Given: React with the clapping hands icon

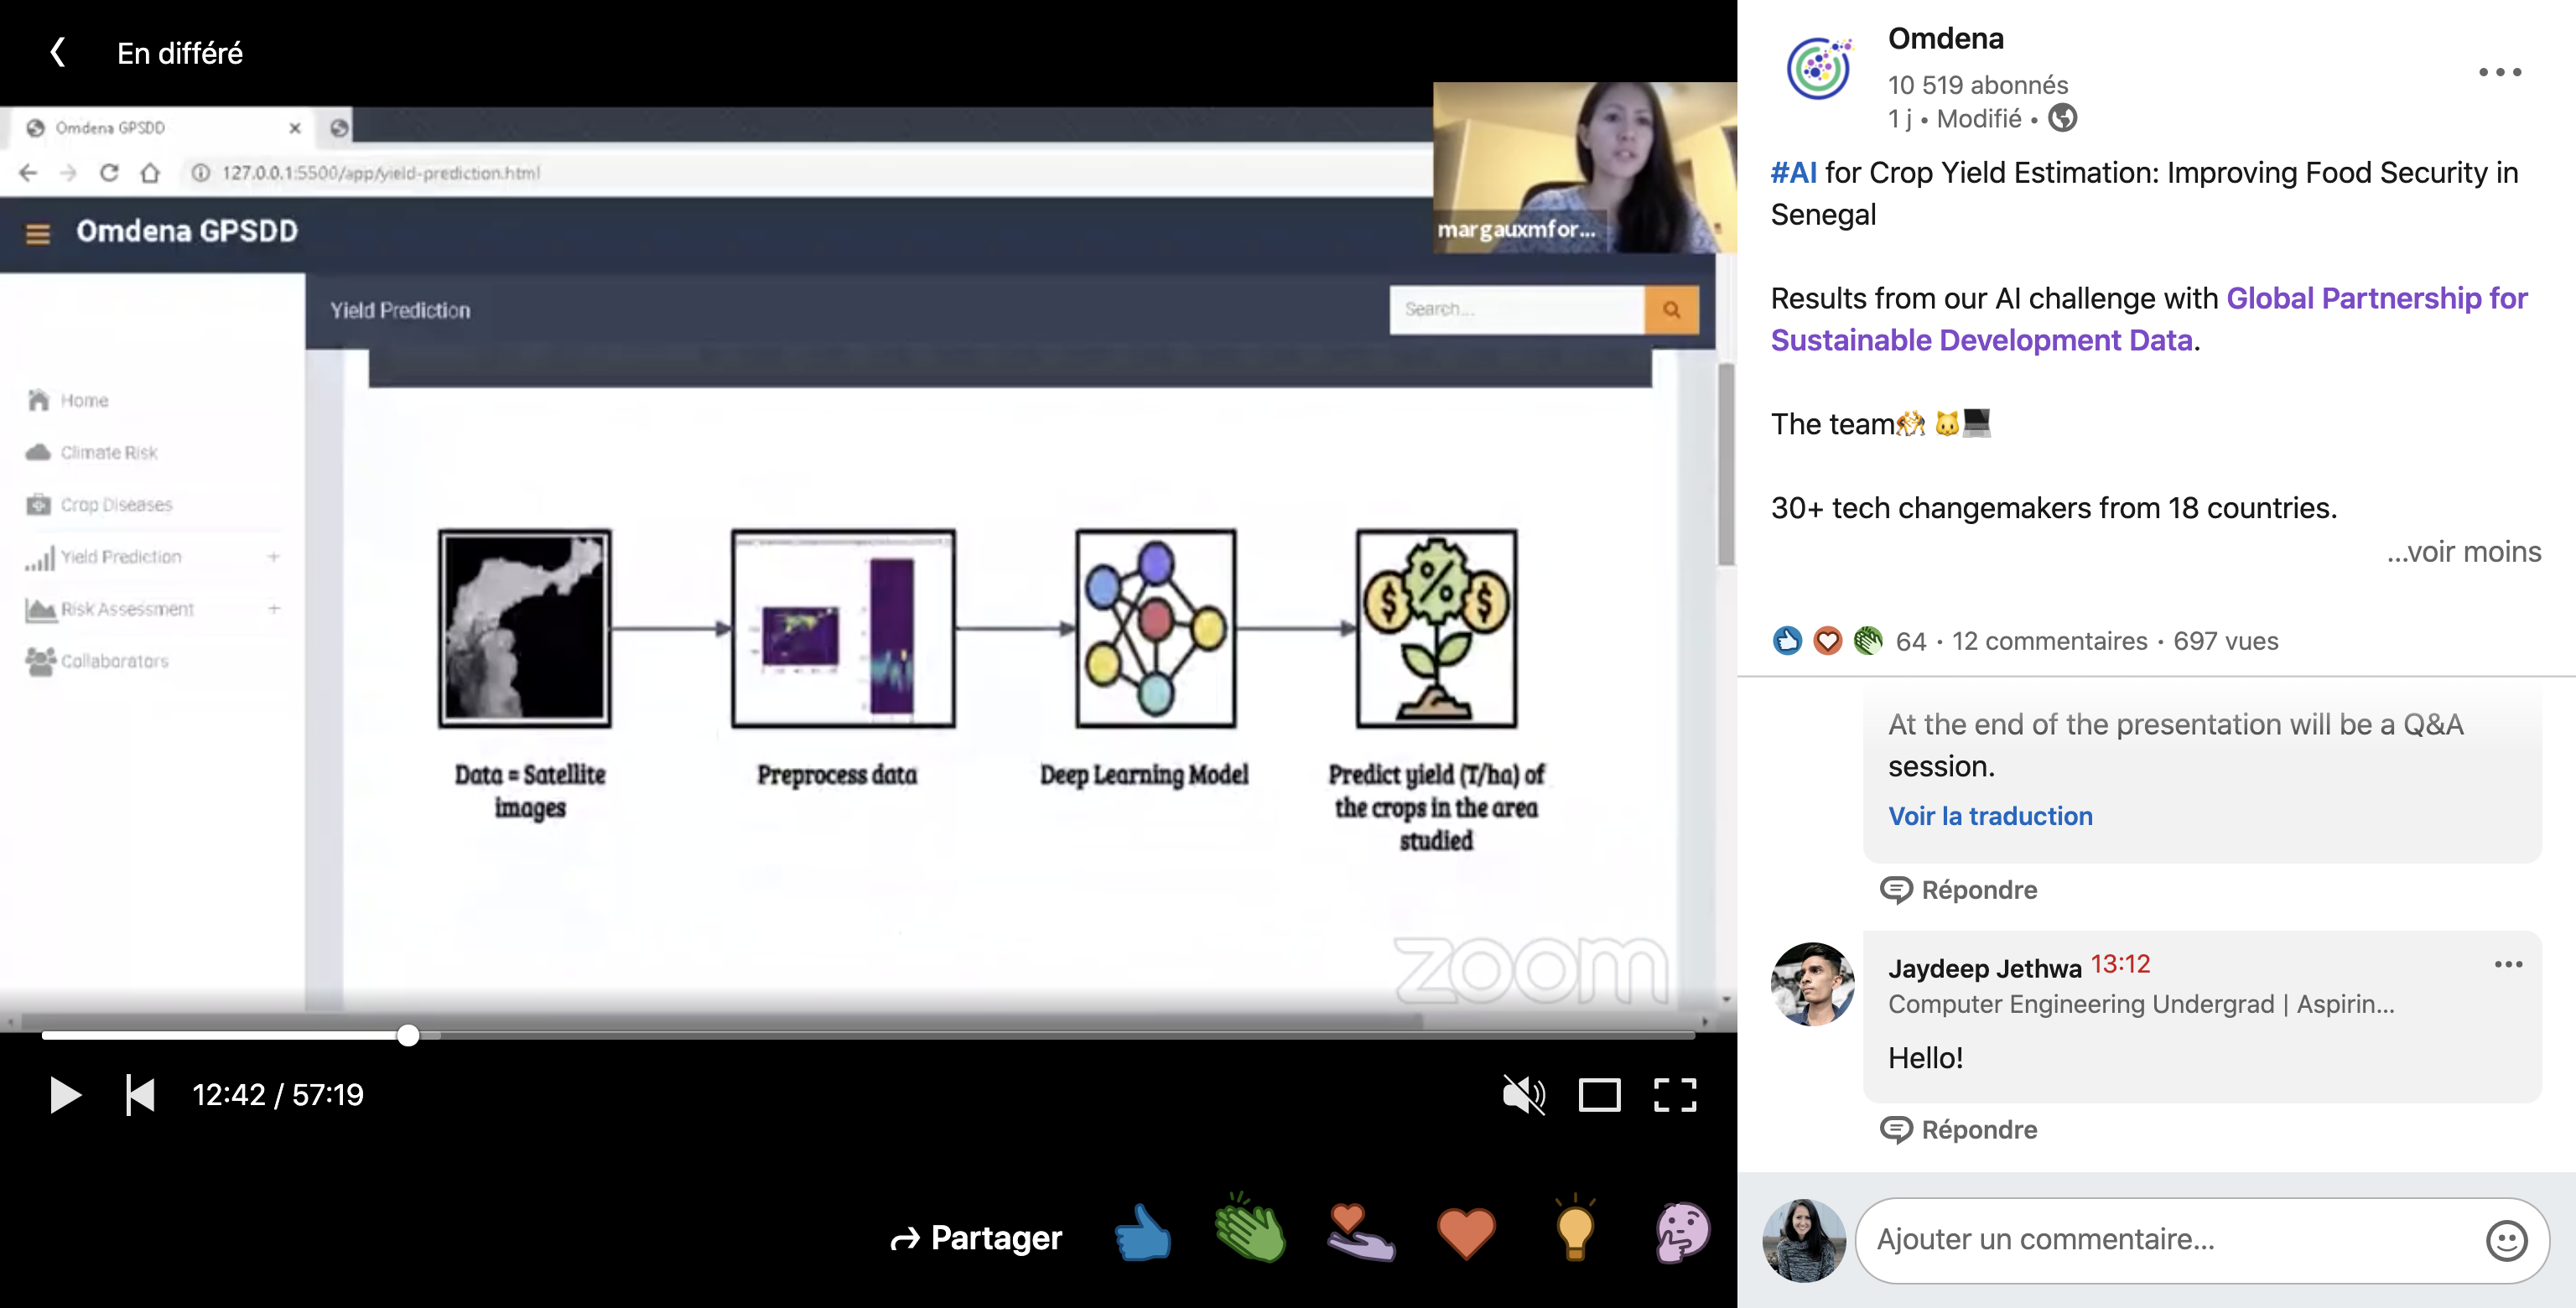Looking at the screenshot, I should pyautogui.click(x=1250, y=1230).
